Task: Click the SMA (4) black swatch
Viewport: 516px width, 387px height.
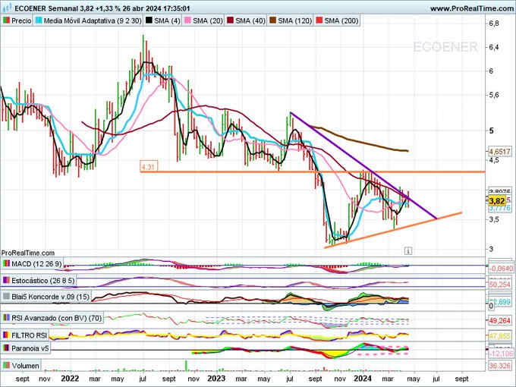Action: point(149,20)
